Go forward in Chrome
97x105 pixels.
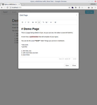pyautogui.click(x=4, y=8)
